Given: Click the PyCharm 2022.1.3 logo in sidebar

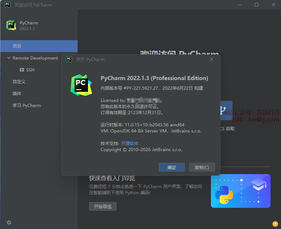Looking at the screenshot, I should (11, 25).
